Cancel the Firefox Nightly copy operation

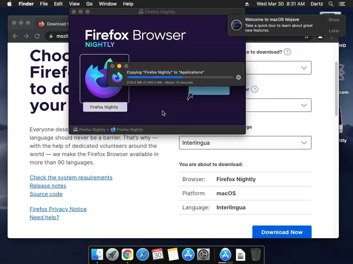[x=239, y=77]
